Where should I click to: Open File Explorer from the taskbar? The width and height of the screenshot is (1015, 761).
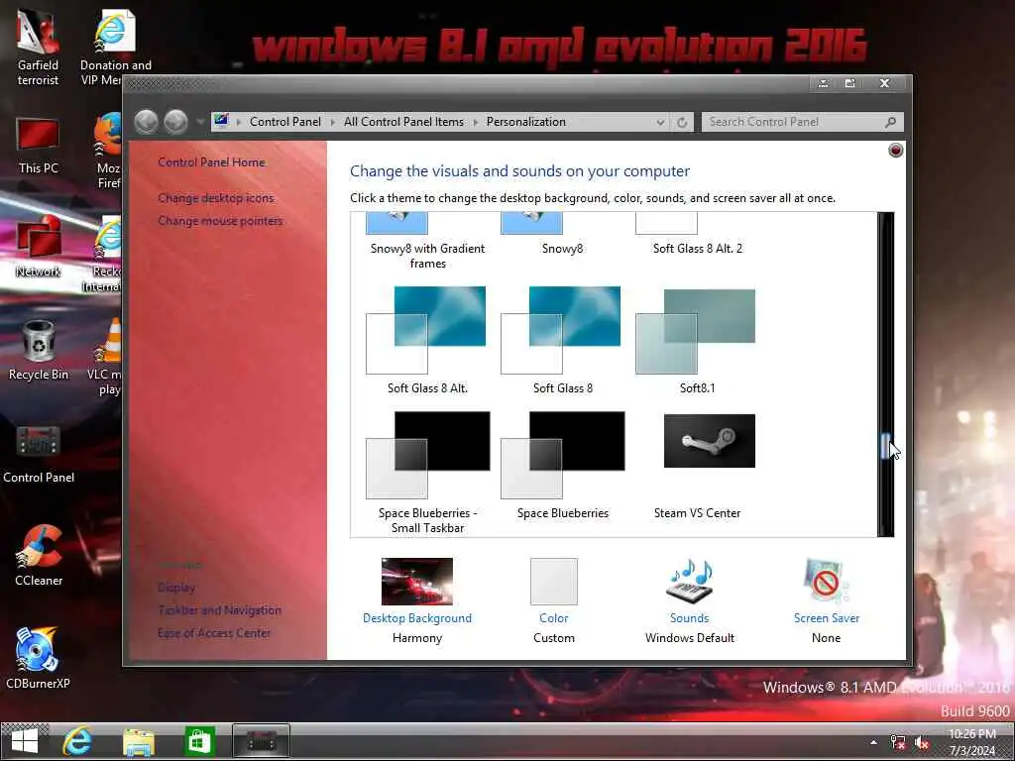[139, 742]
